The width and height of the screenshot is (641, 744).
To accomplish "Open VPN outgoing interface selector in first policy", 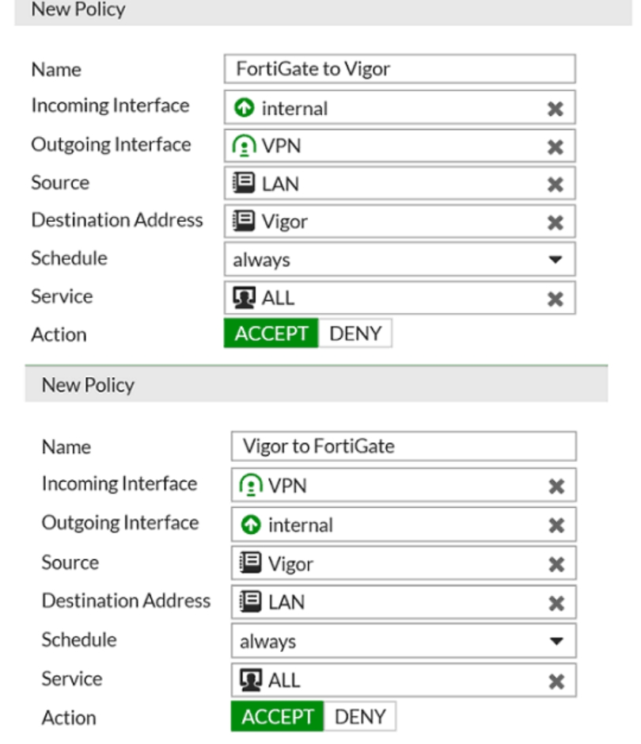I will click(x=400, y=146).
